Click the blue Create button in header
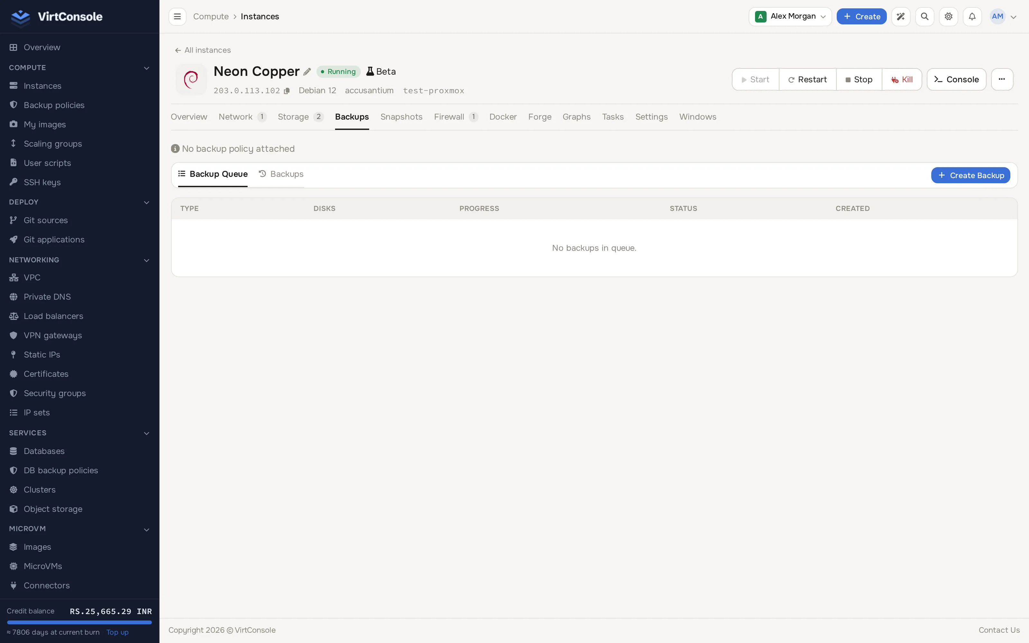 (861, 17)
